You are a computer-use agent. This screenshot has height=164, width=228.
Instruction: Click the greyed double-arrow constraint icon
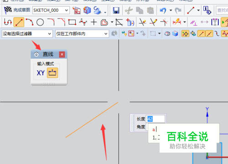coord(204,22)
